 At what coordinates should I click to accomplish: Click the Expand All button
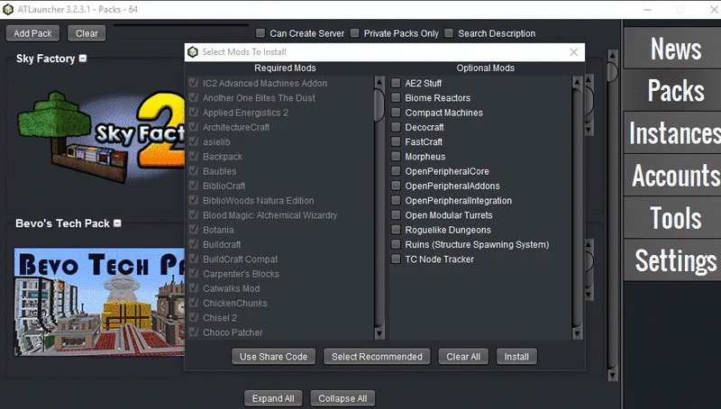click(x=273, y=398)
